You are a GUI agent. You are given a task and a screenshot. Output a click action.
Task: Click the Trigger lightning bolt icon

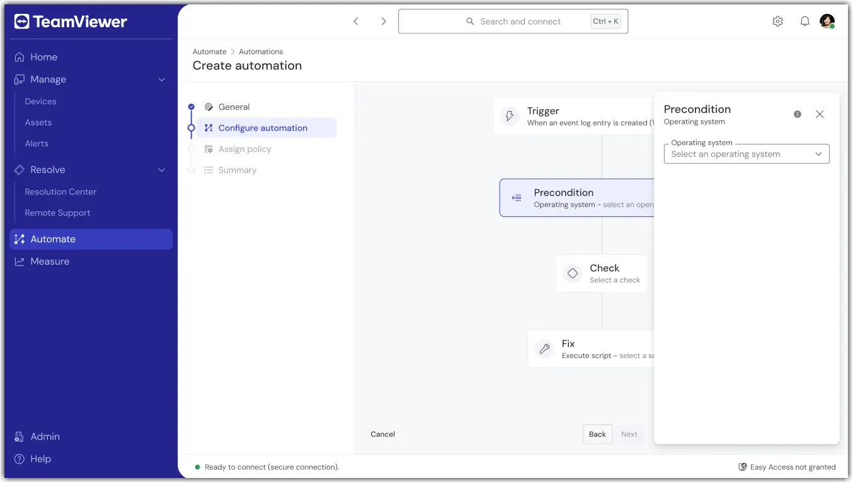click(x=510, y=116)
